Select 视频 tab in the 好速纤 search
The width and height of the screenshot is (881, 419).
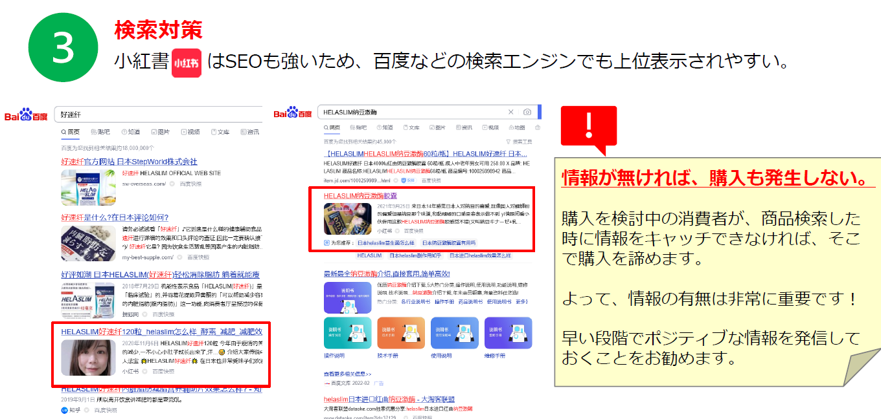[x=189, y=132]
